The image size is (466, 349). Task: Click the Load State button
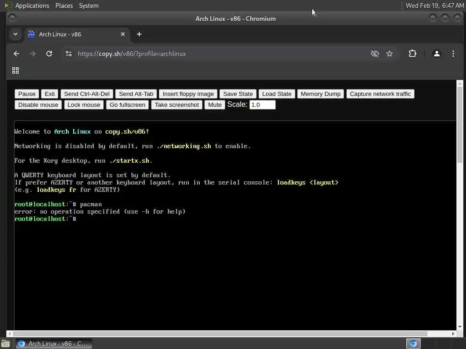coord(277,94)
